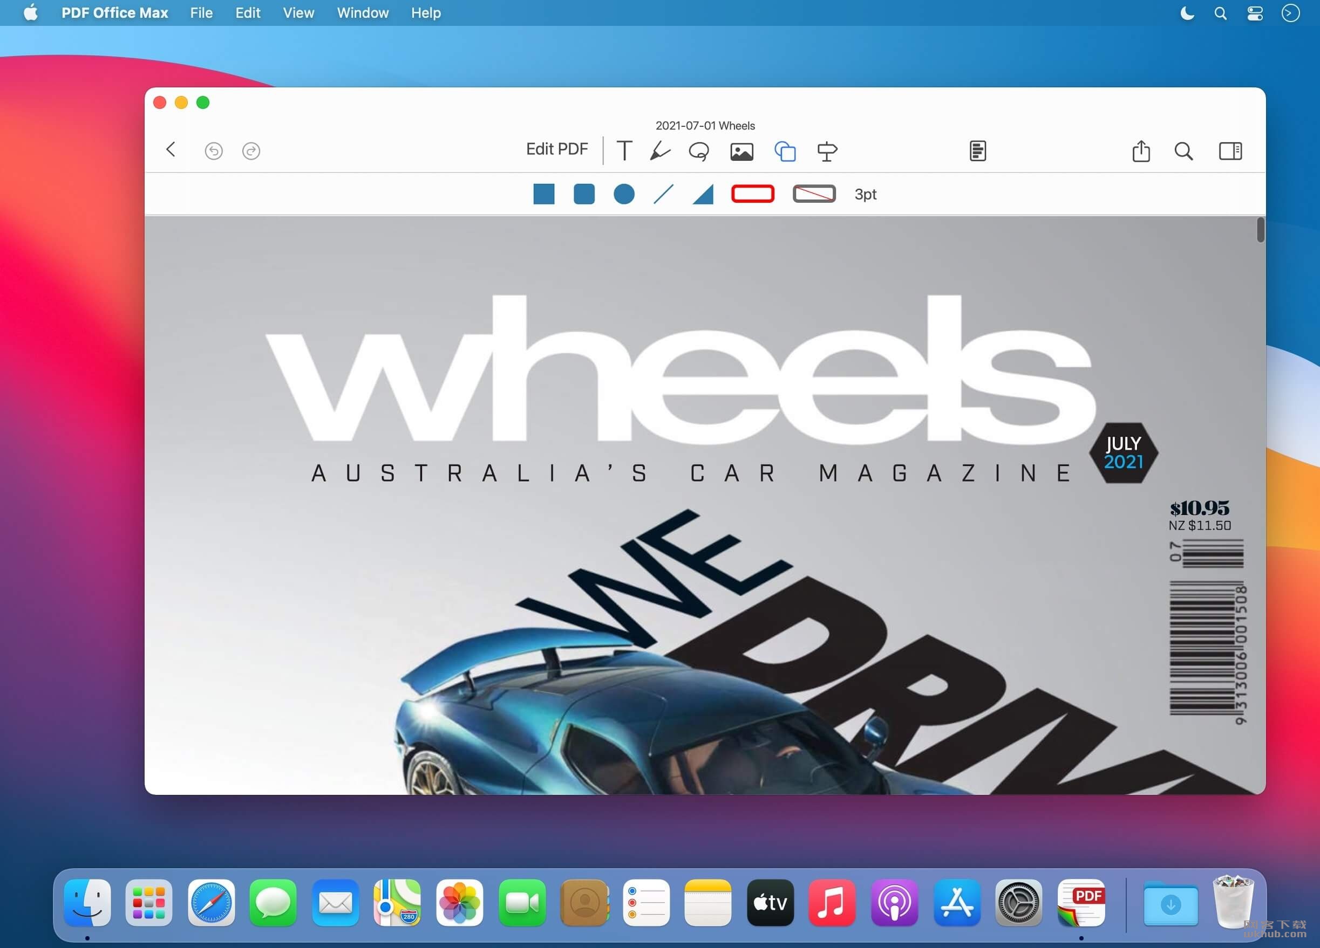1320x948 pixels.
Task: Open FaceTime from the Dock
Action: [x=522, y=902]
